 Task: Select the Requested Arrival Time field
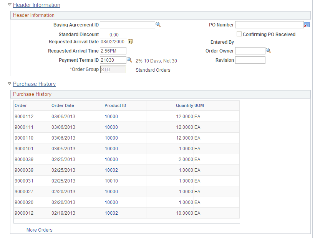click(x=113, y=51)
